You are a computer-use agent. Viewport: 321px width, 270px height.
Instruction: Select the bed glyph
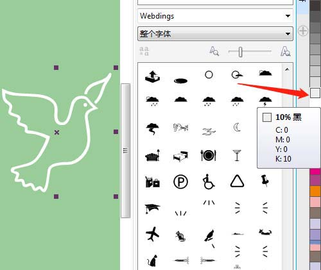(180, 156)
